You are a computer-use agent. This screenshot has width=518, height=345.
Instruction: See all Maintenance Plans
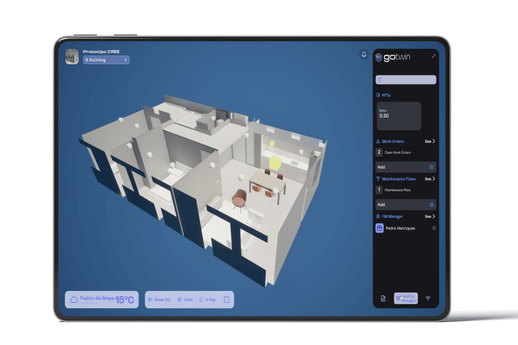[x=430, y=179]
